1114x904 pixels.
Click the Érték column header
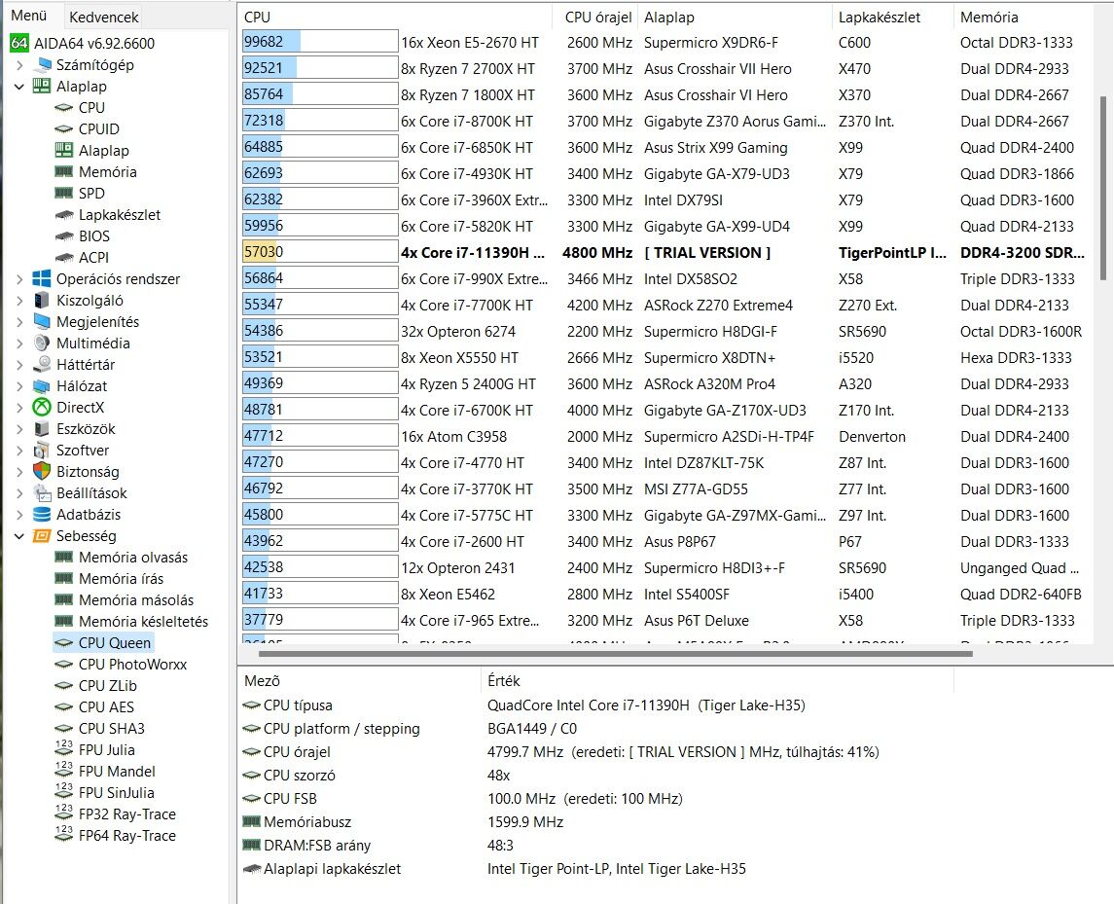(717, 681)
